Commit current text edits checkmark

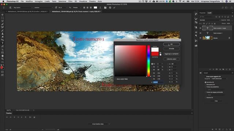point(114,8)
